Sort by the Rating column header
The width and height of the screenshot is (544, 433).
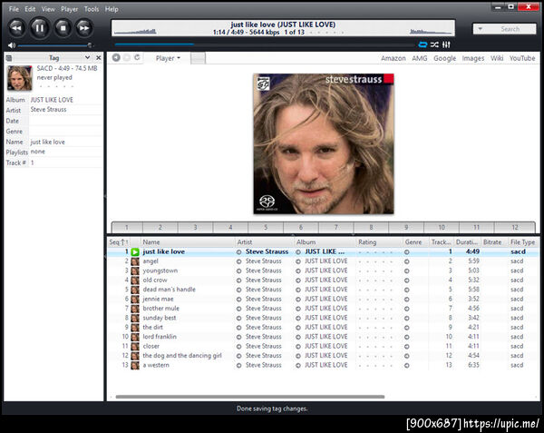379,242
